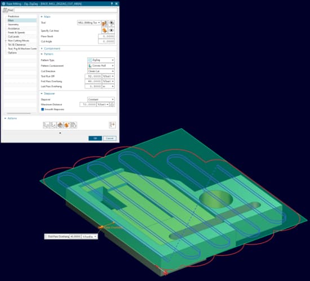
Task: Open Tool Run-Off units dropdown
Action: click(x=108, y=76)
